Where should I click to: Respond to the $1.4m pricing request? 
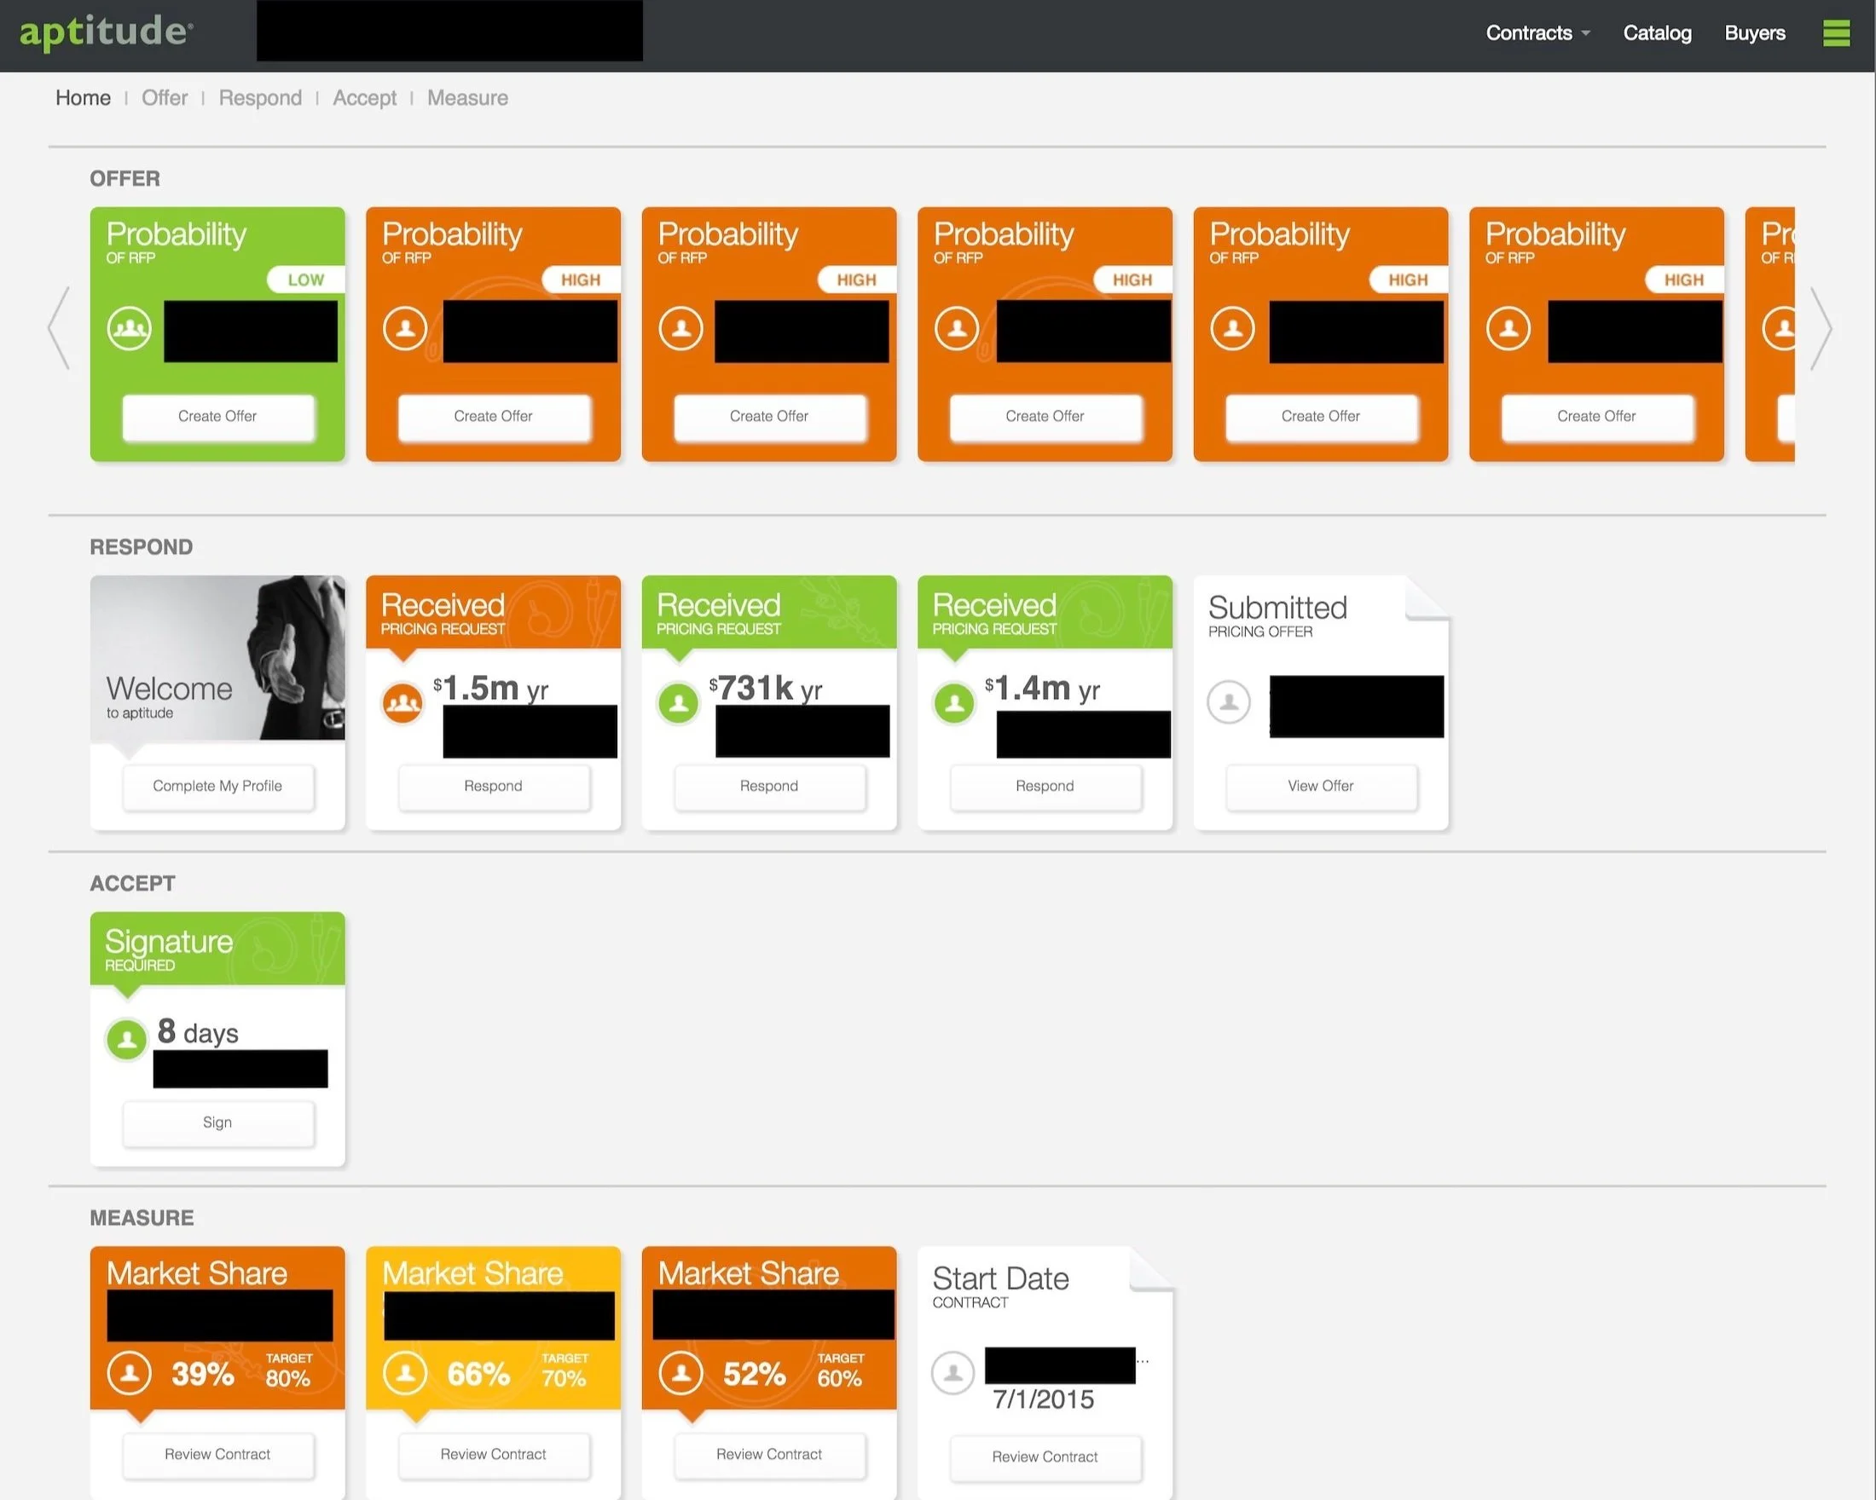1045,786
